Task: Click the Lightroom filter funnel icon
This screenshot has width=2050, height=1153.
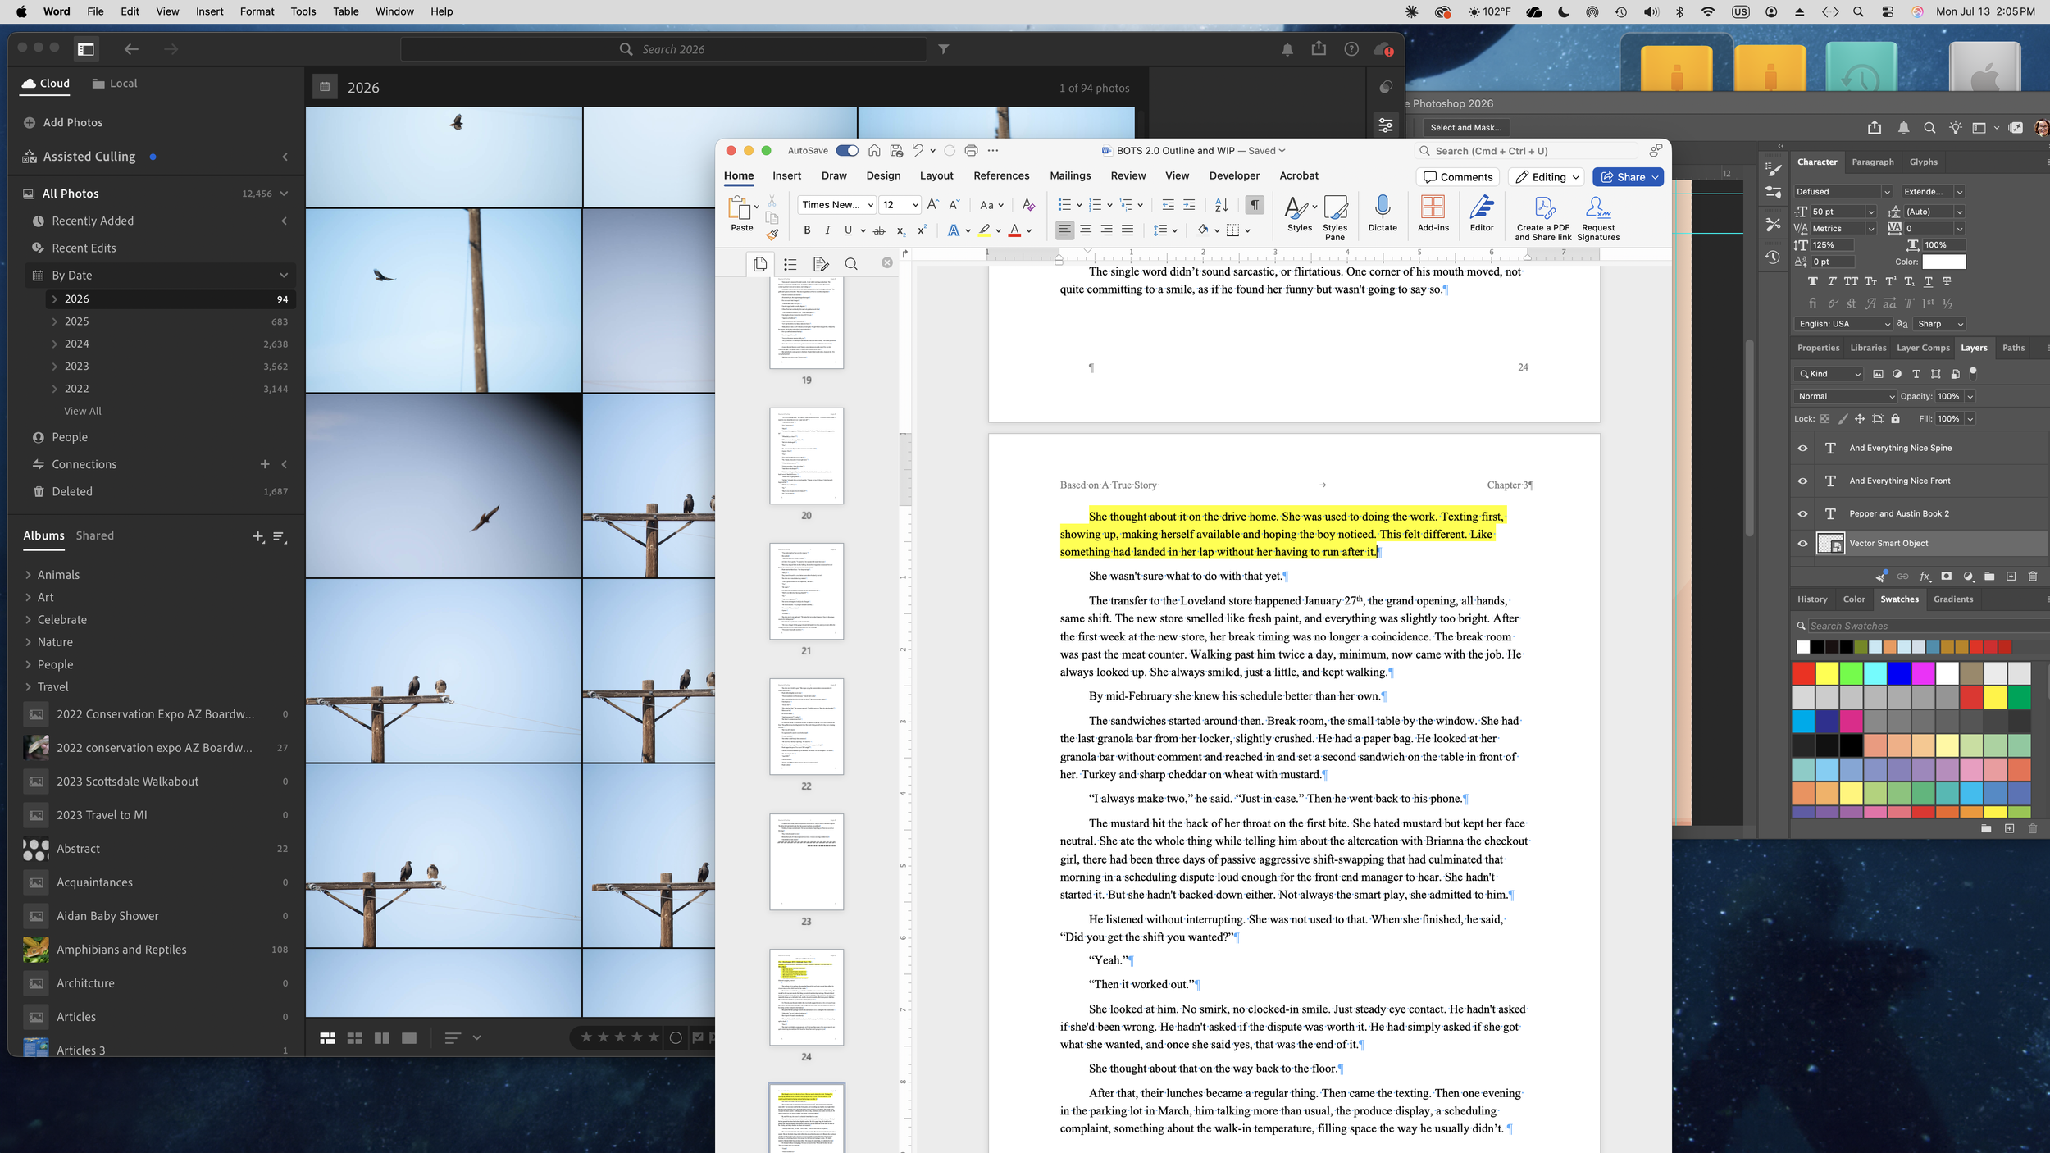Action: click(x=944, y=49)
